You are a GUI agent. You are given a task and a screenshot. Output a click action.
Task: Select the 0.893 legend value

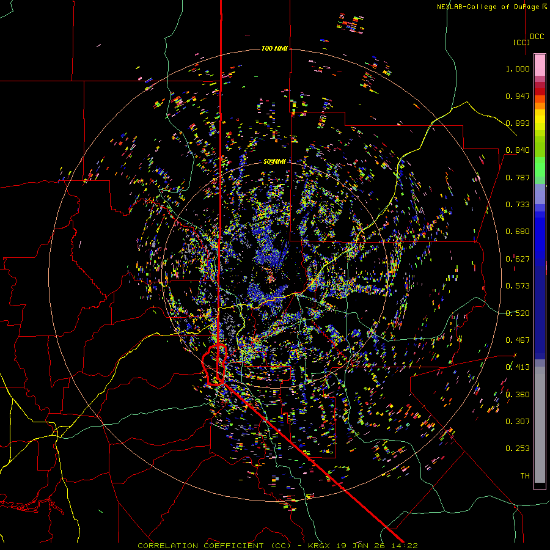[518, 123]
